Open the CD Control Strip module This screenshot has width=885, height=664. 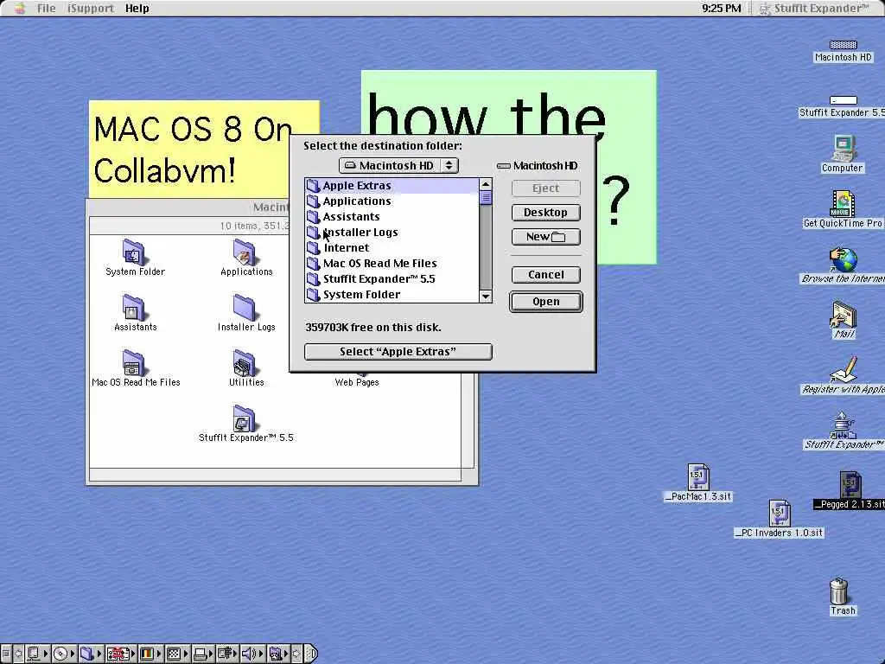[x=64, y=654]
